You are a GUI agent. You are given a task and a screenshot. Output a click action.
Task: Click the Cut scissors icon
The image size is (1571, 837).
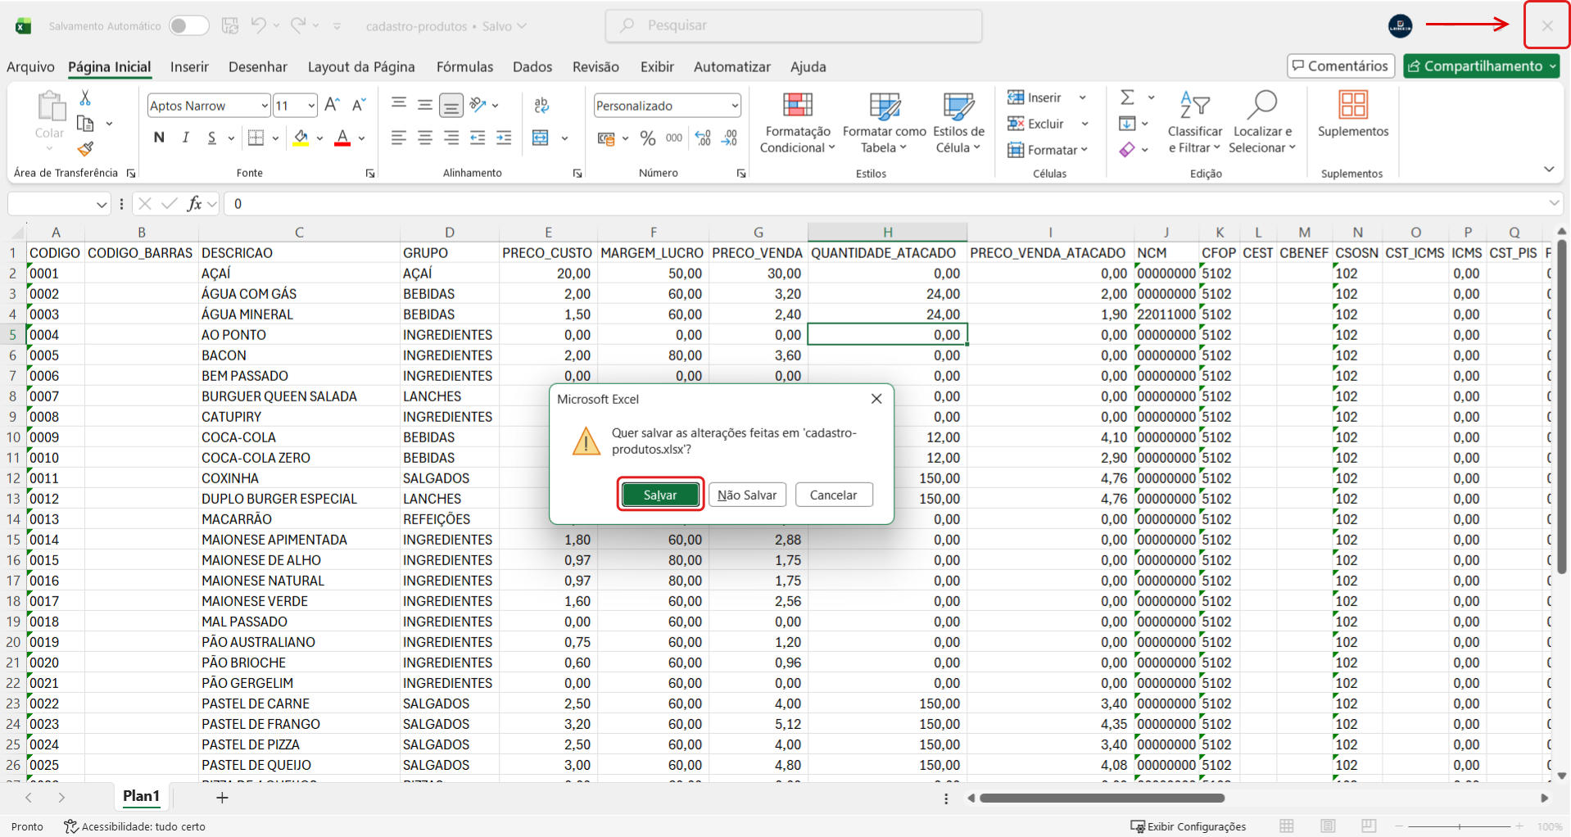point(85,98)
